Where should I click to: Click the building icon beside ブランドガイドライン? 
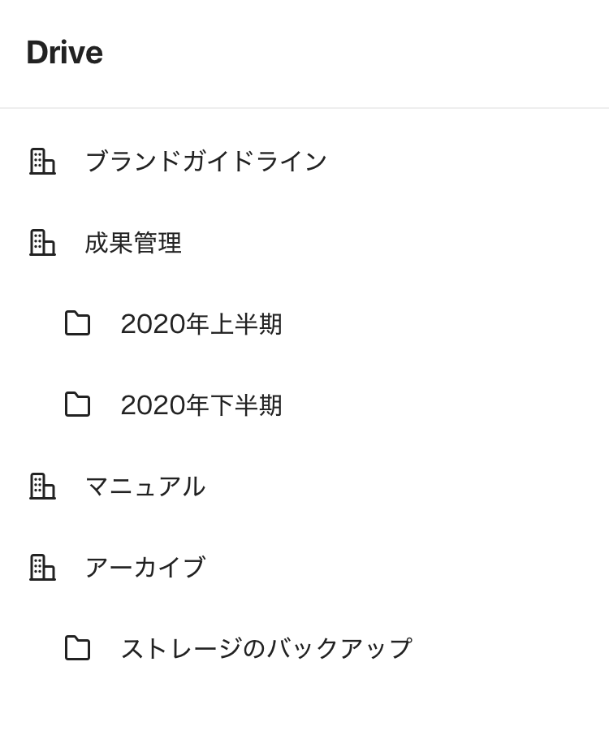coord(42,161)
